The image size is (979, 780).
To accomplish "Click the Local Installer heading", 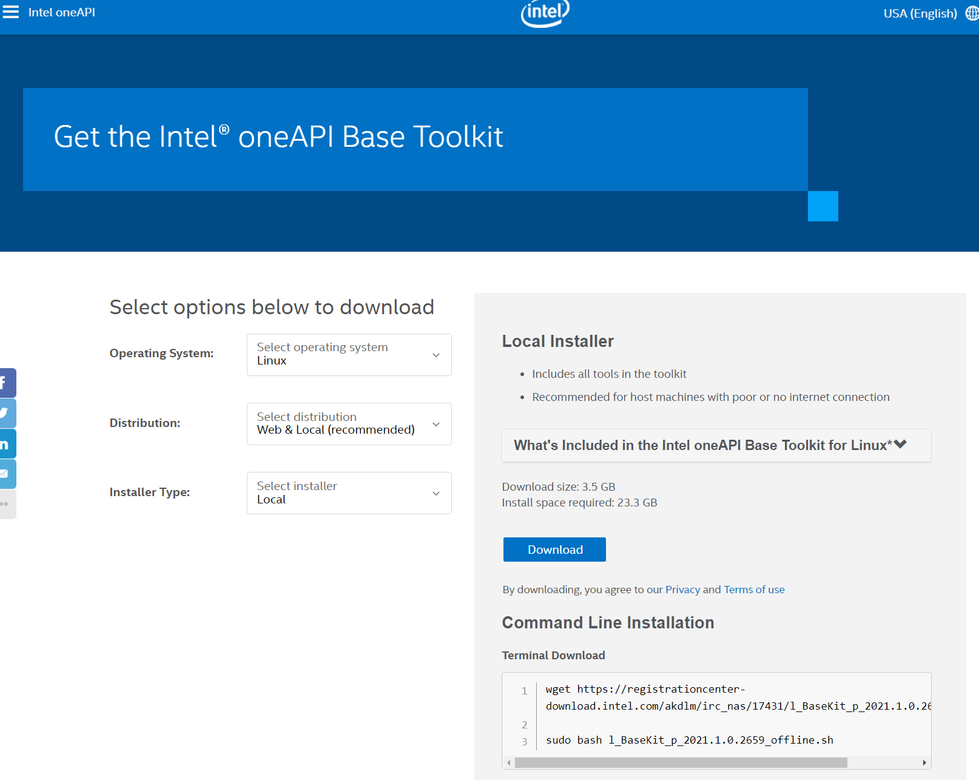I will click(557, 341).
